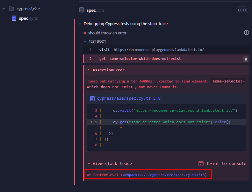Open spec.cy.ts in the specs sidebar

point(28,18)
